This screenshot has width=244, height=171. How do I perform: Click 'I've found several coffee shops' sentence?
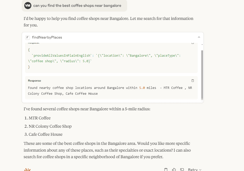[x=87, y=109]
